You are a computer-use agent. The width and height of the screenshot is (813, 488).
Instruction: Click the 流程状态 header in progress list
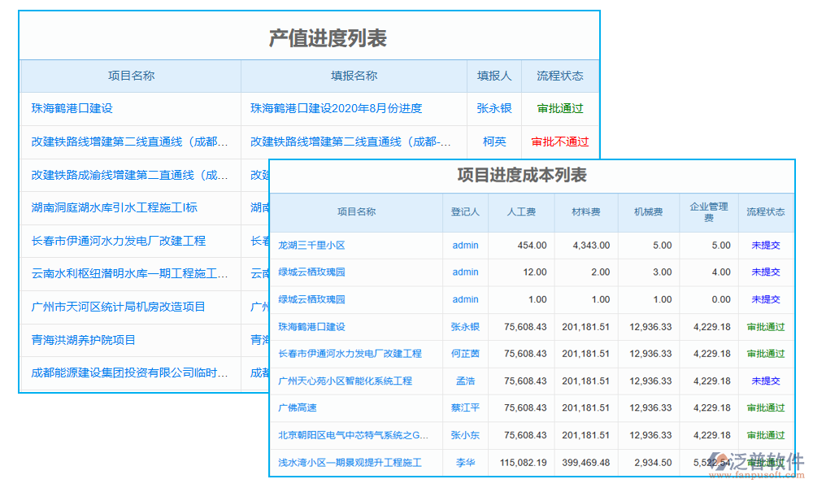[560, 76]
